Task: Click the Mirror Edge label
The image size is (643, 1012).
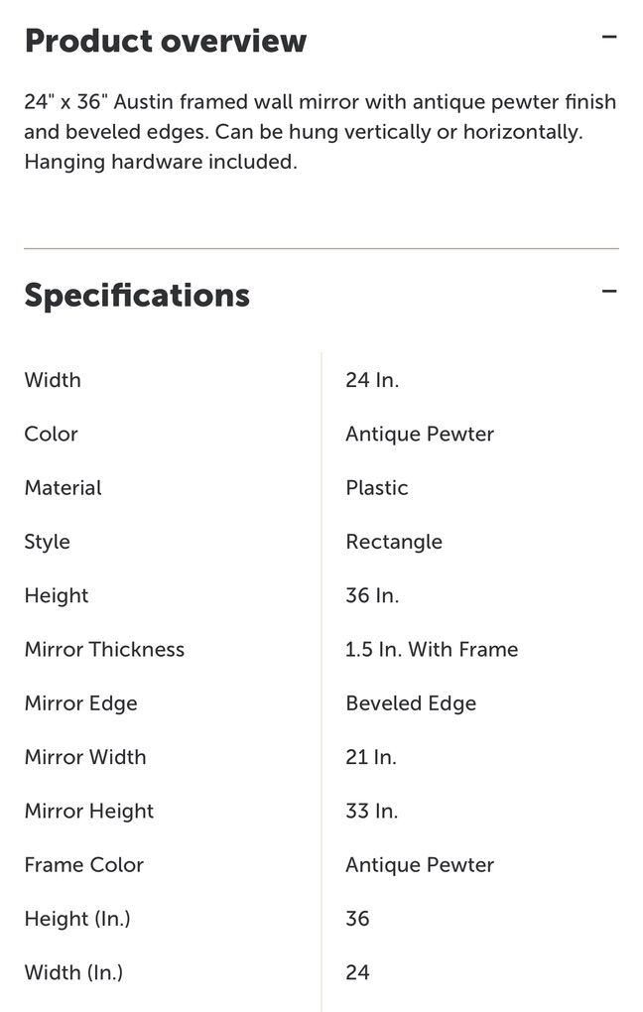Action: [80, 702]
